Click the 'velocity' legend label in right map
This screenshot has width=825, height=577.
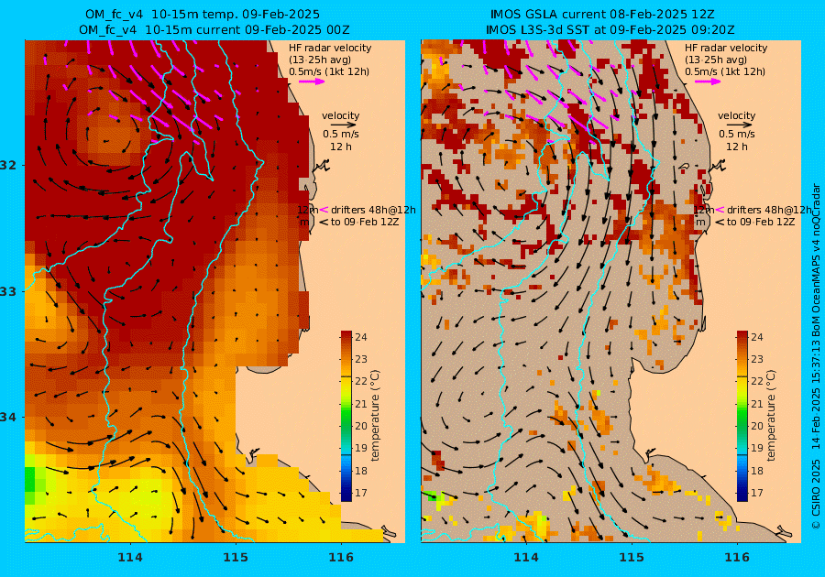click(736, 115)
